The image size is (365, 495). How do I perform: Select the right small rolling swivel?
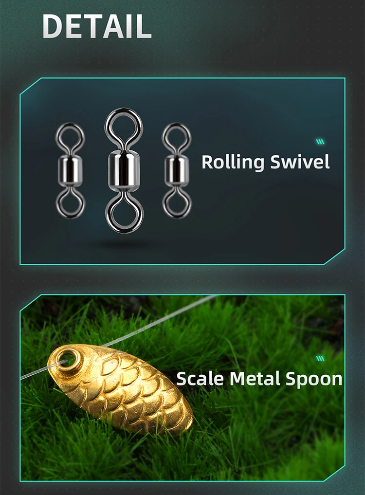pyautogui.click(x=177, y=171)
